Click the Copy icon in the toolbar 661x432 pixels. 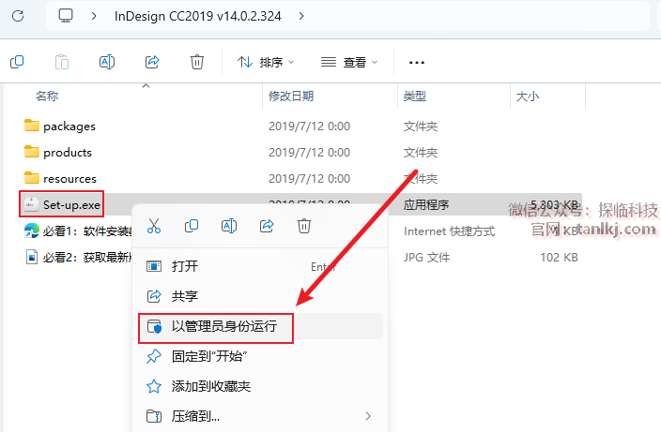pos(17,62)
